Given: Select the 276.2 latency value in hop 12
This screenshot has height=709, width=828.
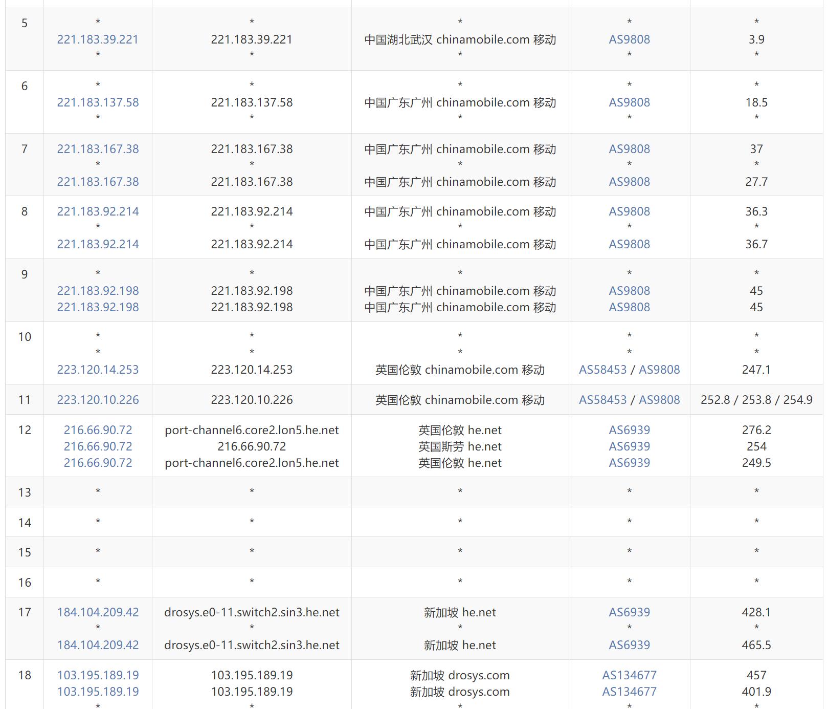Looking at the screenshot, I should pyautogui.click(x=756, y=430).
